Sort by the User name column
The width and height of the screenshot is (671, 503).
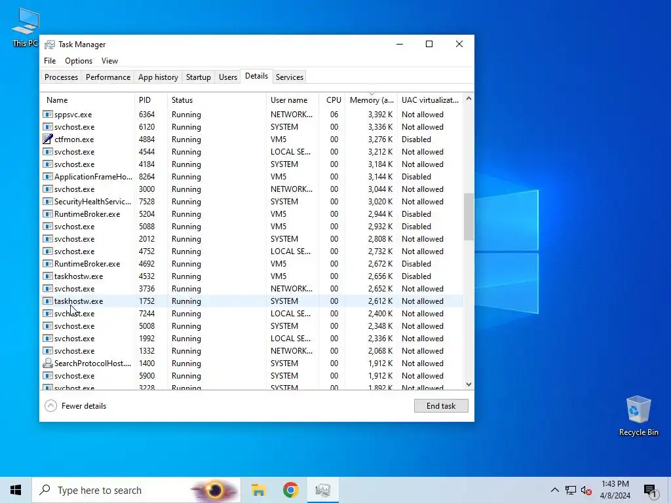293,100
